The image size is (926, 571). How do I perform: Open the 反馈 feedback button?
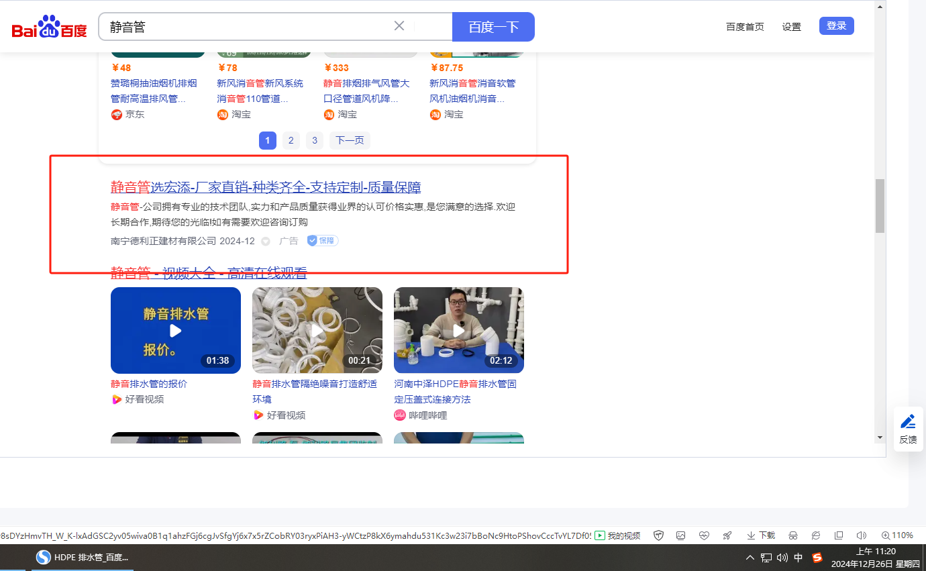908,429
